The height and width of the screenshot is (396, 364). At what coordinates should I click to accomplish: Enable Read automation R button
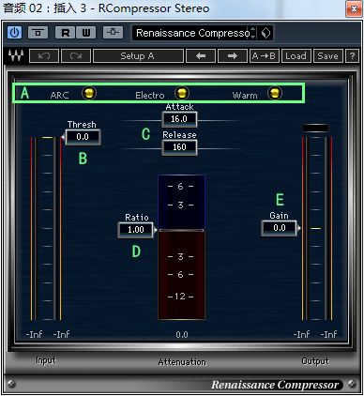65,33
